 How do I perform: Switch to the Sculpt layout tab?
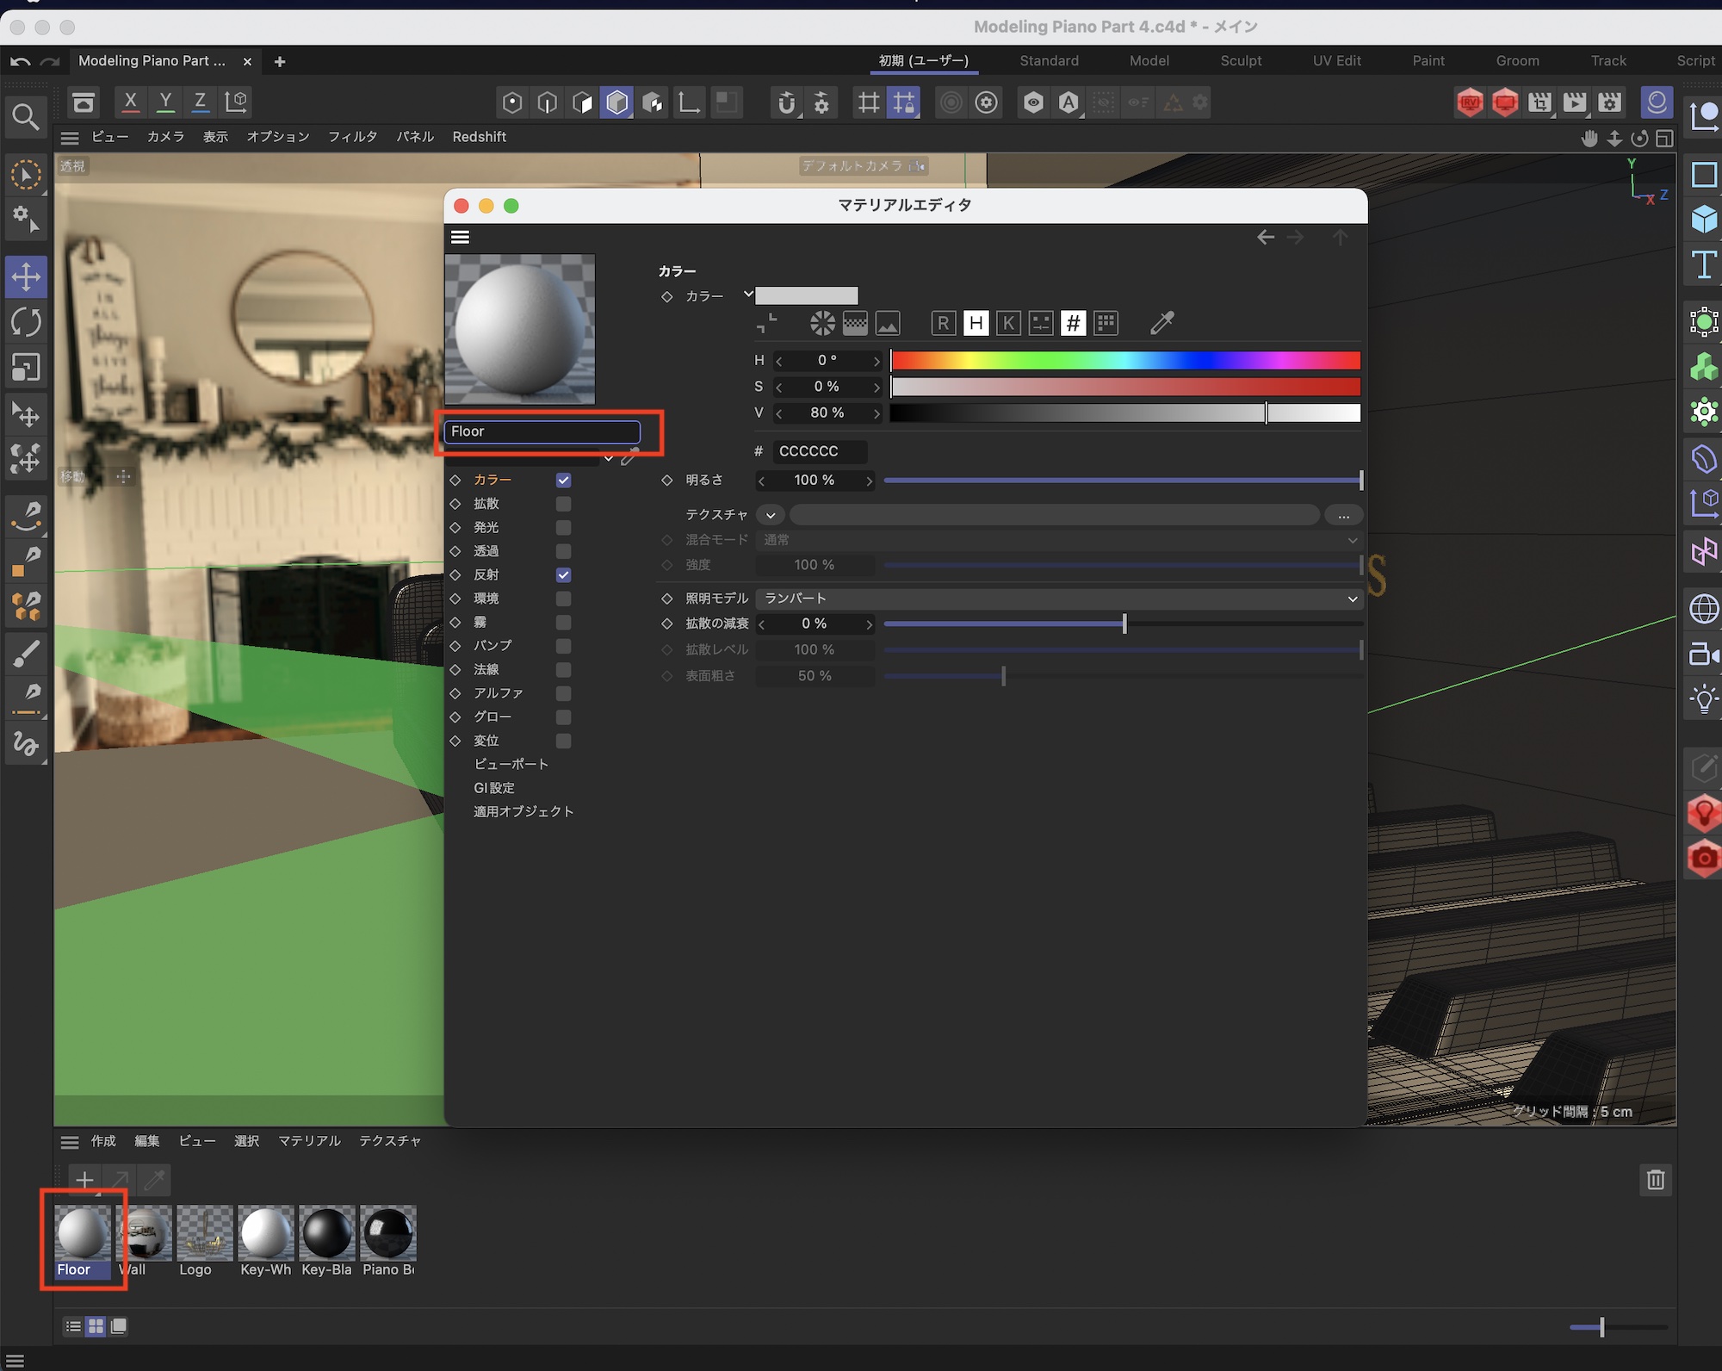pos(1240,60)
